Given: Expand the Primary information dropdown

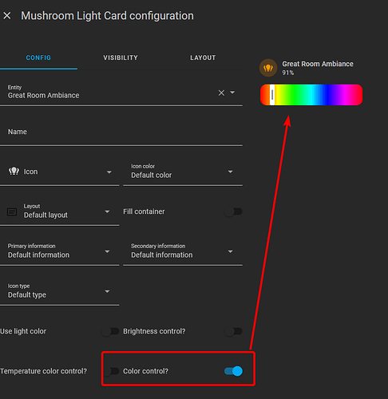Looking at the screenshot, I should (107, 251).
